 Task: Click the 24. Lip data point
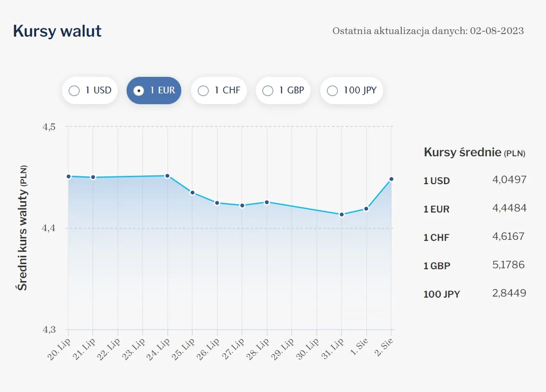(168, 176)
